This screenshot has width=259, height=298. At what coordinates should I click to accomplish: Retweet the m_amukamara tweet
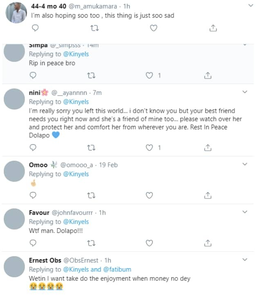point(94,28)
